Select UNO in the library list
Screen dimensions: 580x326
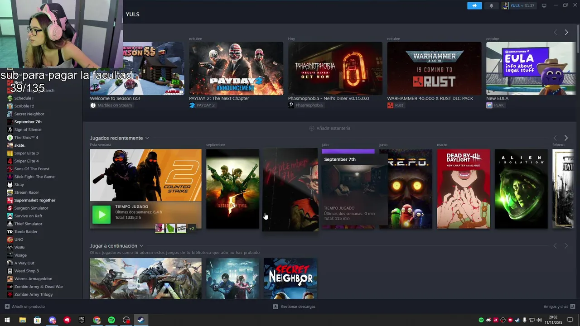19,240
